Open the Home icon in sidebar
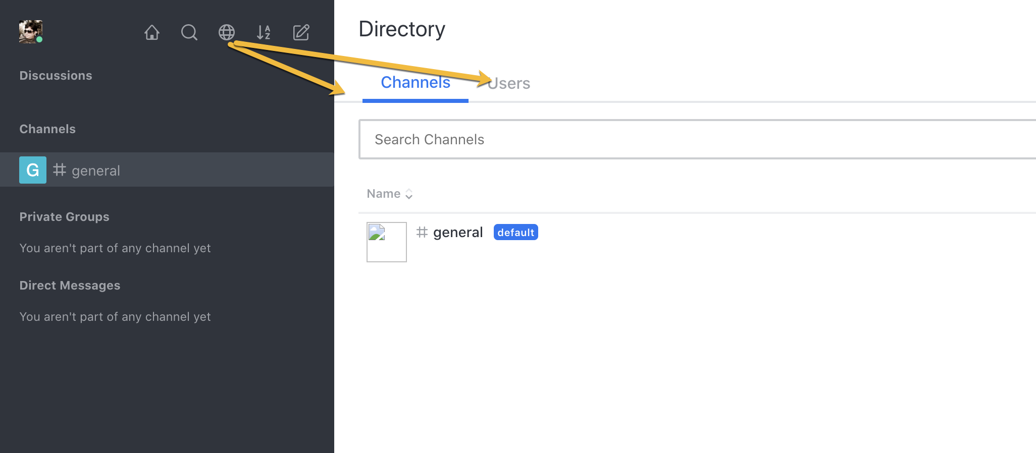This screenshot has height=453, width=1036. (152, 33)
